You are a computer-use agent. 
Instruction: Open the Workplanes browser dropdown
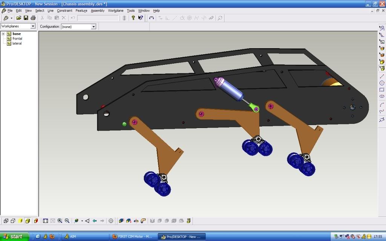[x=33, y=26]
